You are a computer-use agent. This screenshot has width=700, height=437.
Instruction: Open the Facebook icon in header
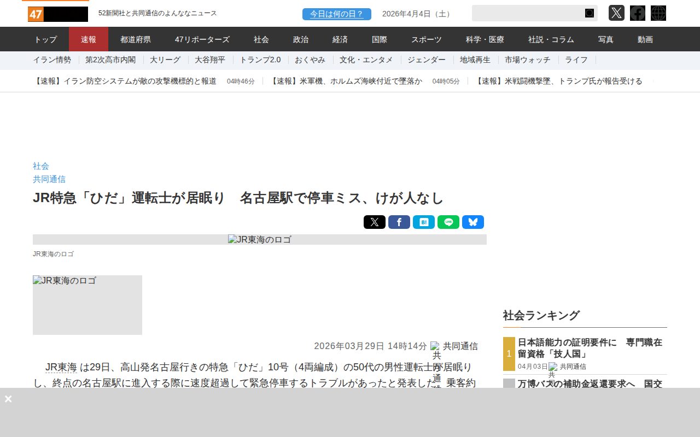click(x=638, y=13)
